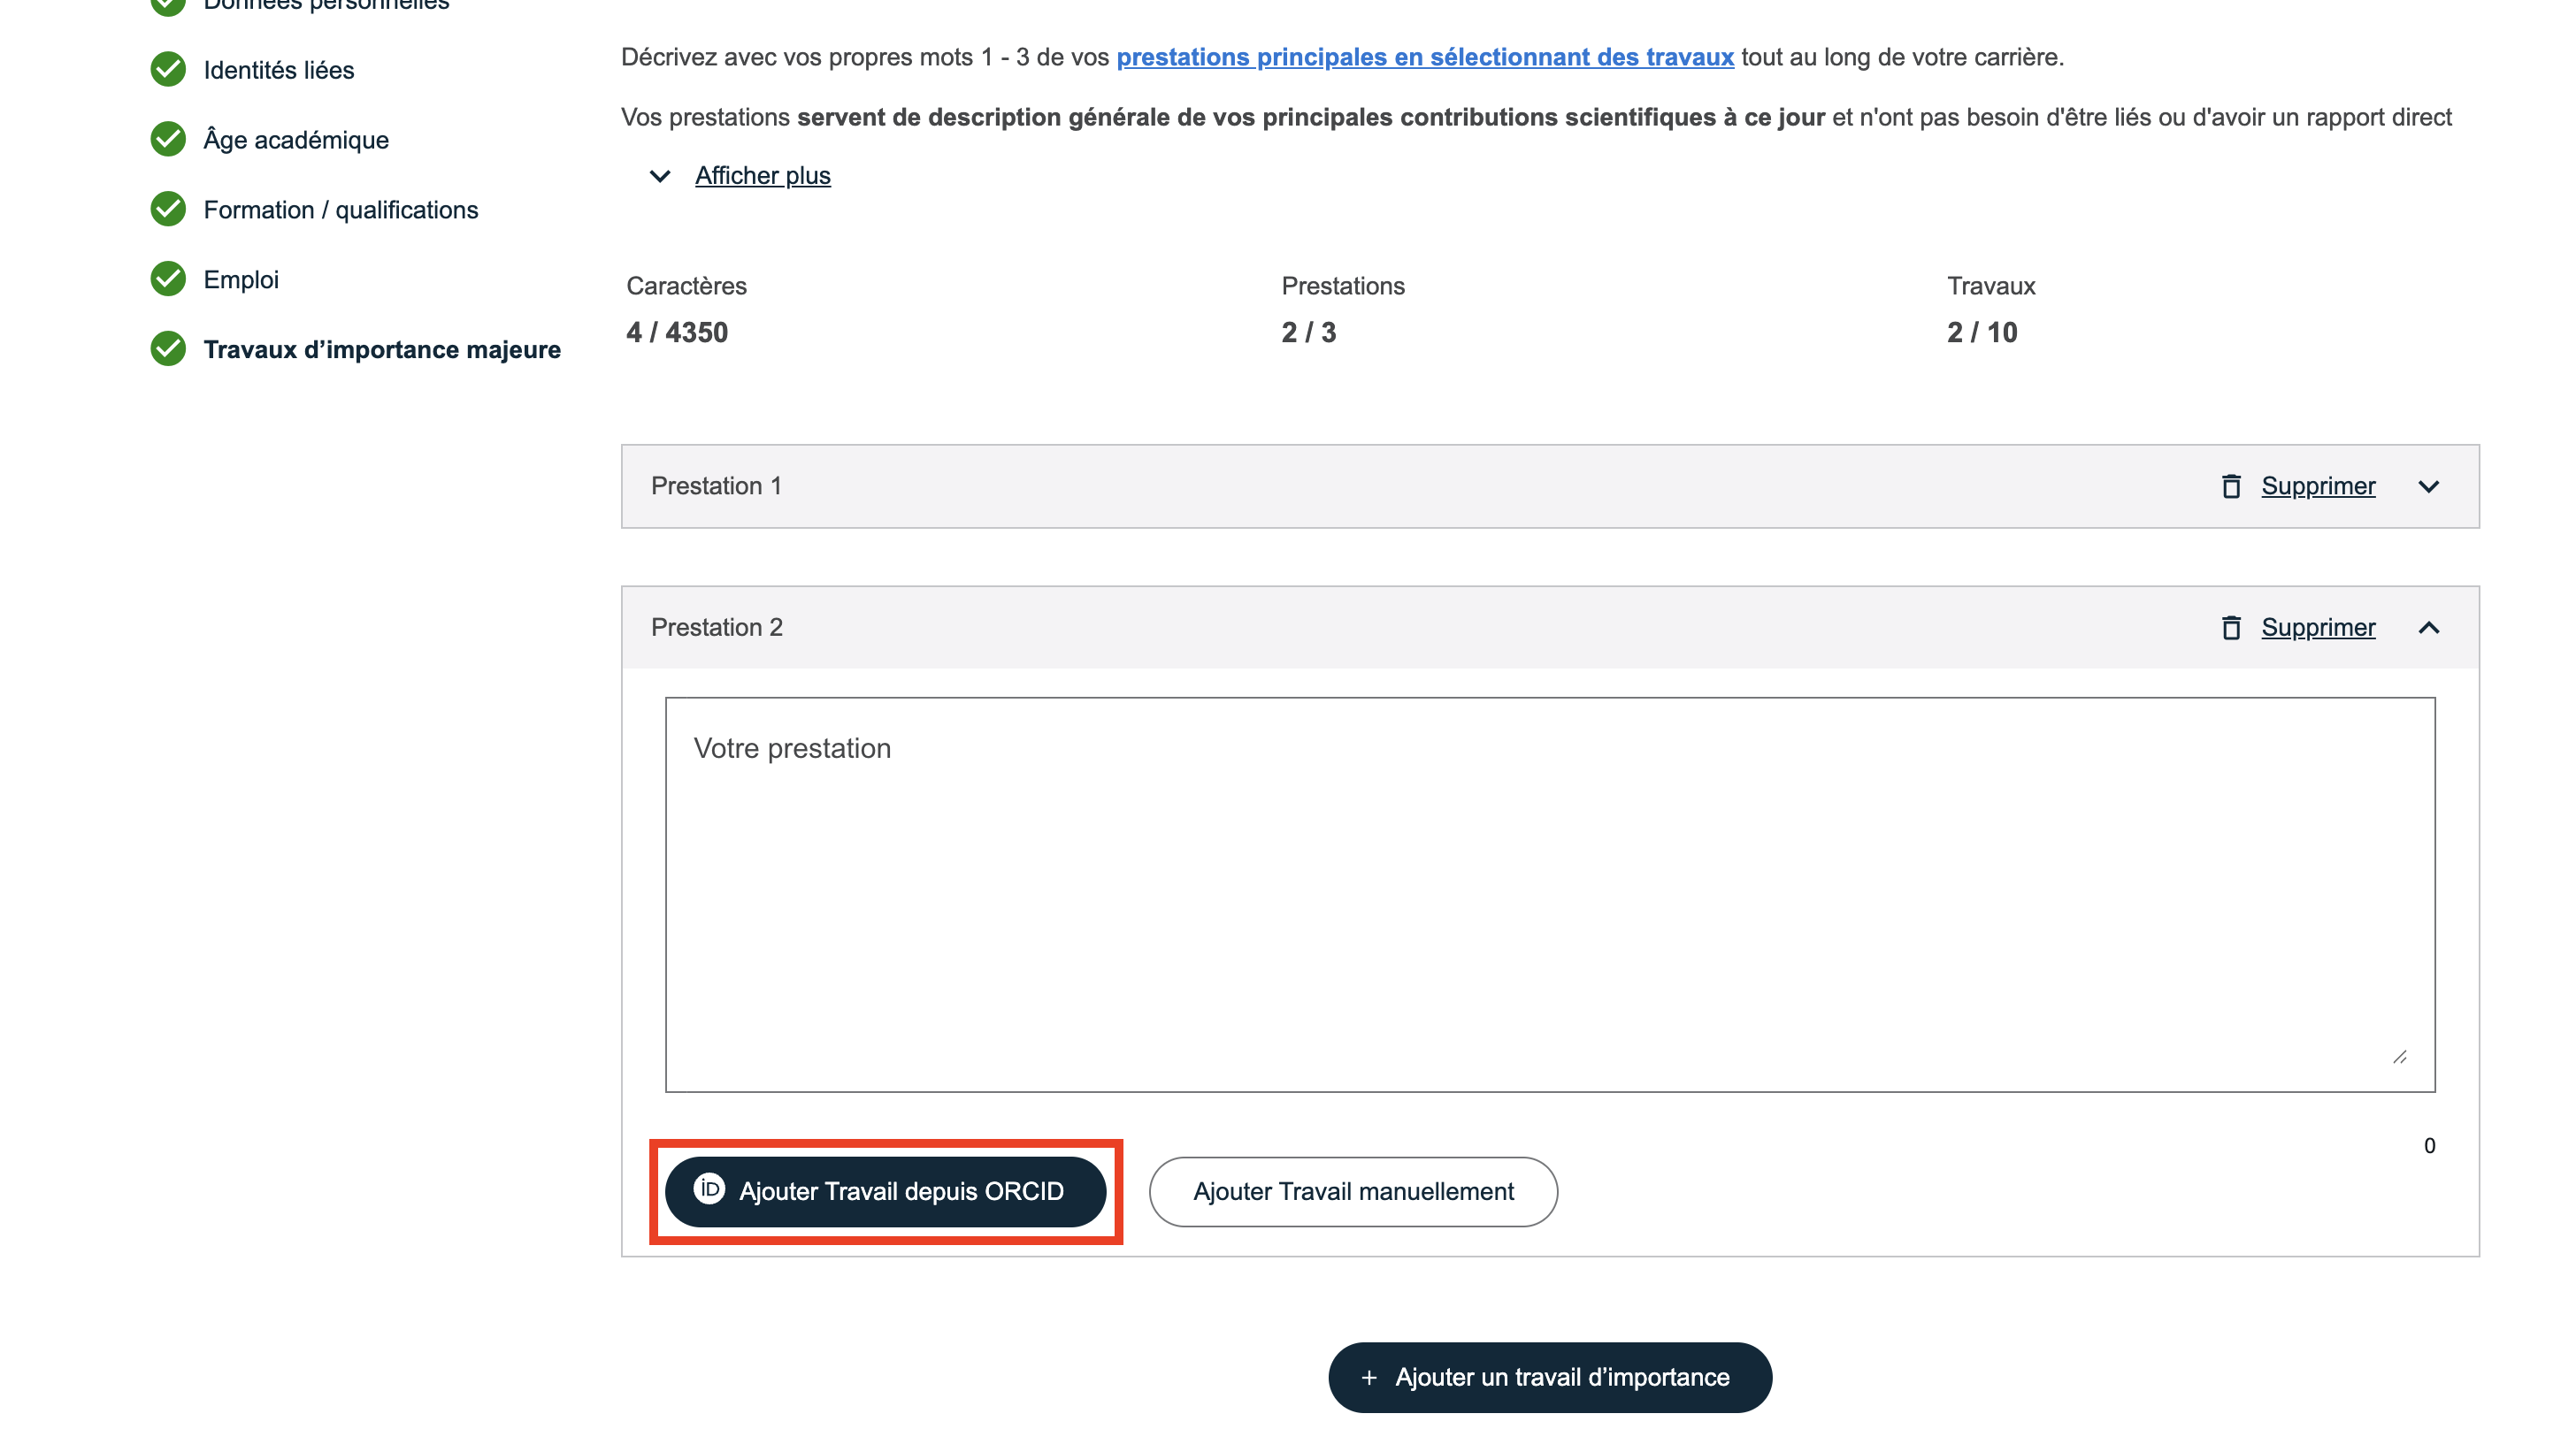Click checkmark next to Formation / qualifications

(168, 210)
